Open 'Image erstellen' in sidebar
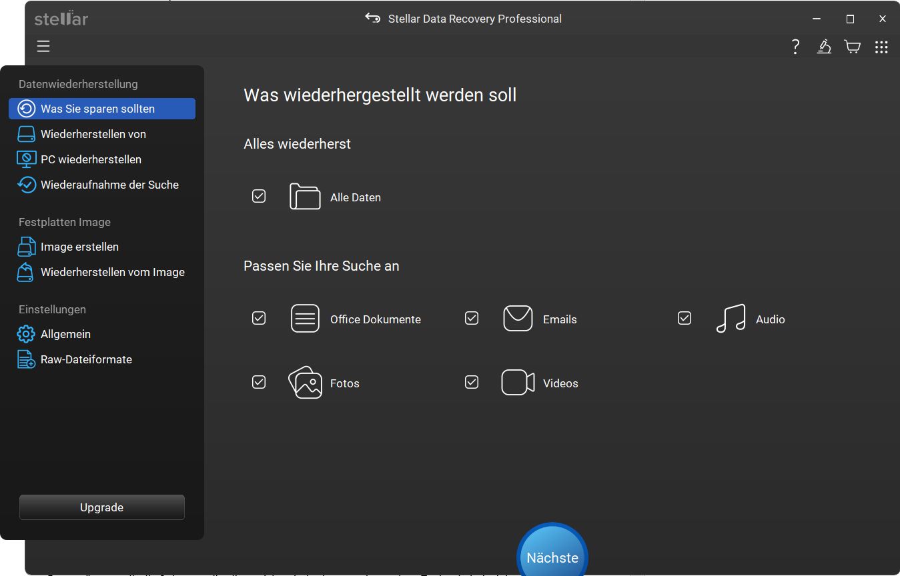The width and height of the screenshot is (900, 576). click(102, 247)
